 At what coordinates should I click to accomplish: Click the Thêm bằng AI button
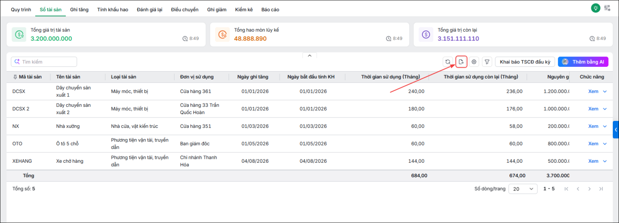tap(583, 62)
